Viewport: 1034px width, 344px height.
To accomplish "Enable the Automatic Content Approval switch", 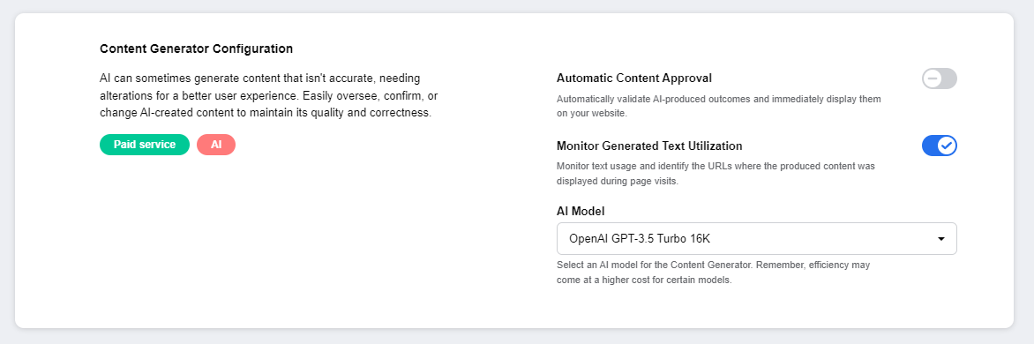I will pos(939,79).
